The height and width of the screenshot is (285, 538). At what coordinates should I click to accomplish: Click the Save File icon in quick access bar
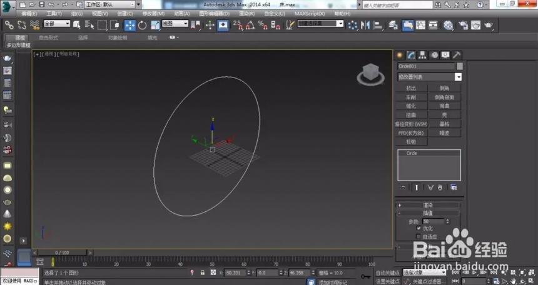41,5
